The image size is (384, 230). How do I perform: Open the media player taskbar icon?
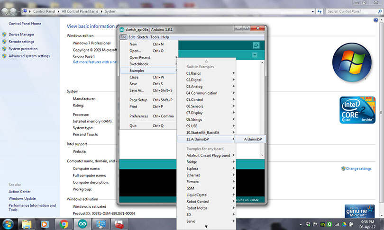coord(45,224)
